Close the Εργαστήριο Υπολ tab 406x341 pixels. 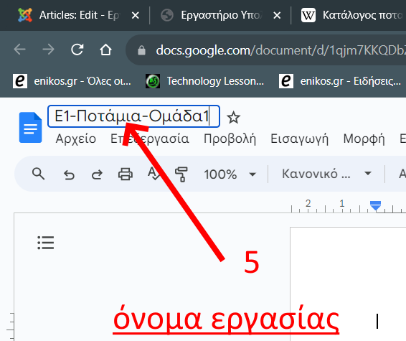coord(277,16)
